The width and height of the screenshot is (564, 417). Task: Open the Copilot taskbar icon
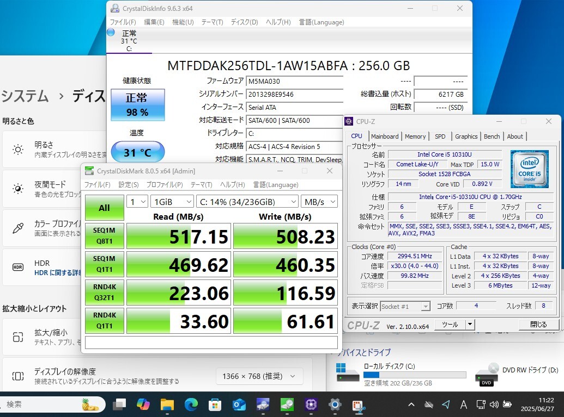143,404
